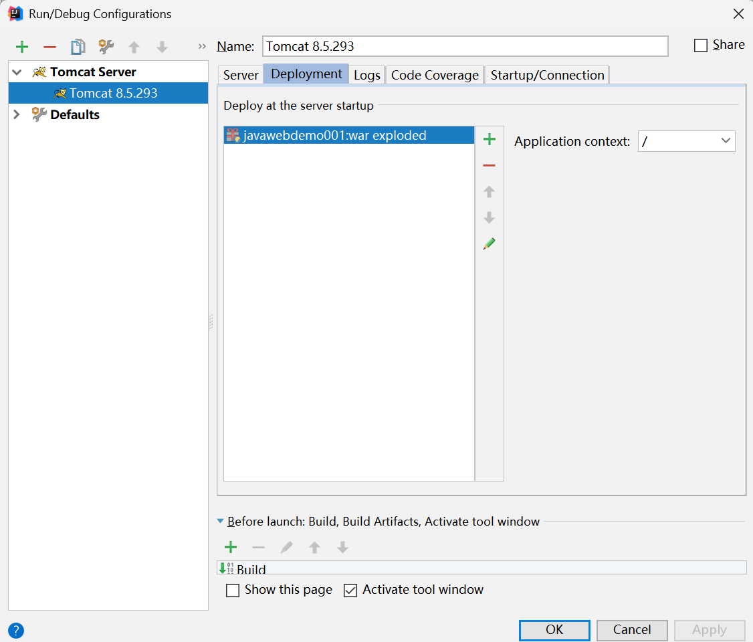Viewport: 753px width, 642px height.
Task: Move configuration up arrow in left toolbar
Action: point(134,47)
